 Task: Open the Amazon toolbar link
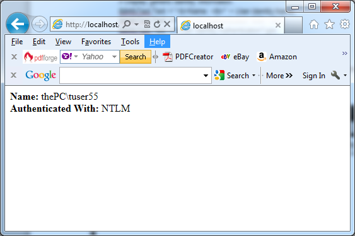coord(277,57)
